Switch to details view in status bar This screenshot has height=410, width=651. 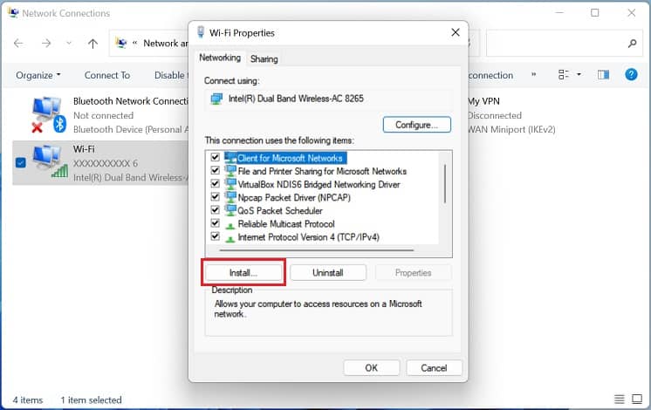619,400
